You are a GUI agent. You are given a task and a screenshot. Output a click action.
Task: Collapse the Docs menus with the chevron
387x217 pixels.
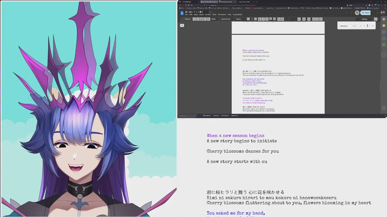[x=376, y=19]
